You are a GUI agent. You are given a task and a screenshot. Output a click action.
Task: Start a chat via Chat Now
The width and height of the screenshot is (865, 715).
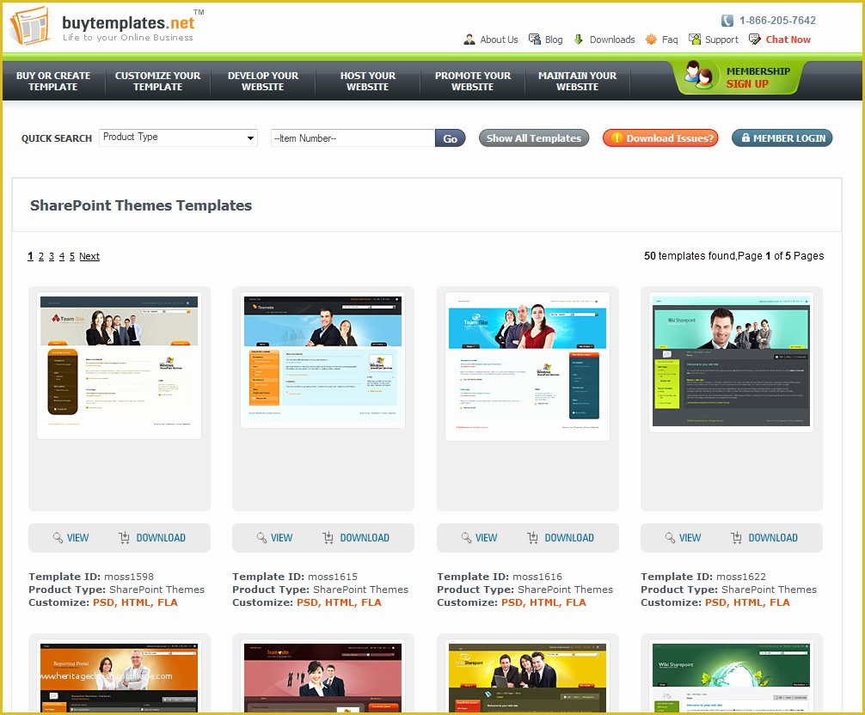click(788, 40)
